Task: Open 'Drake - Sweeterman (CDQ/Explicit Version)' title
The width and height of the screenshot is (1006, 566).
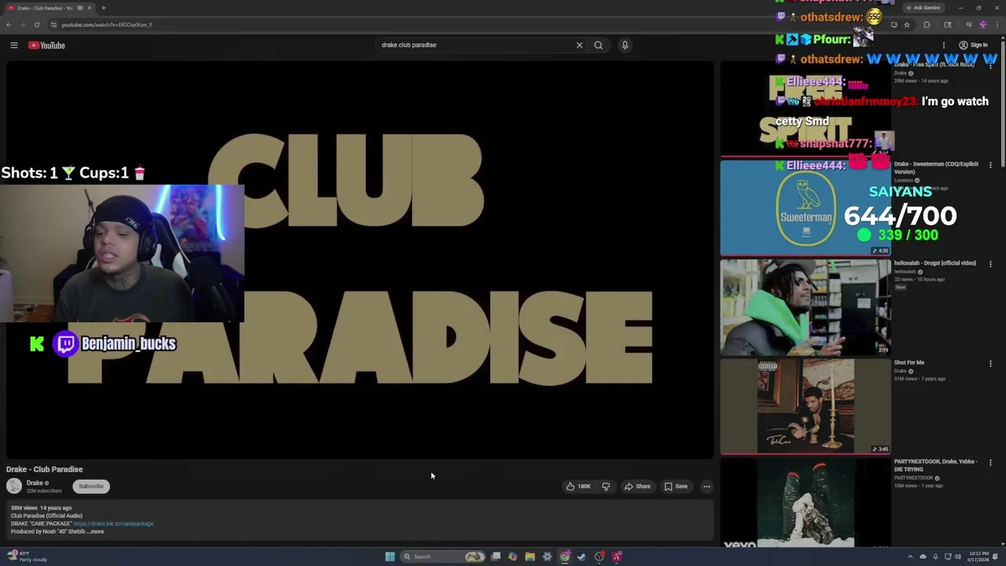Action: click(936, 168)
